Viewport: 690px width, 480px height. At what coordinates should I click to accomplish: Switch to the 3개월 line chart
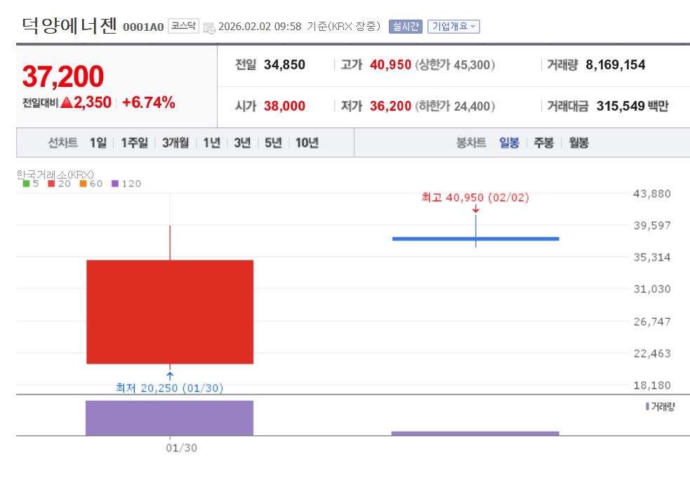click(175, 143)
